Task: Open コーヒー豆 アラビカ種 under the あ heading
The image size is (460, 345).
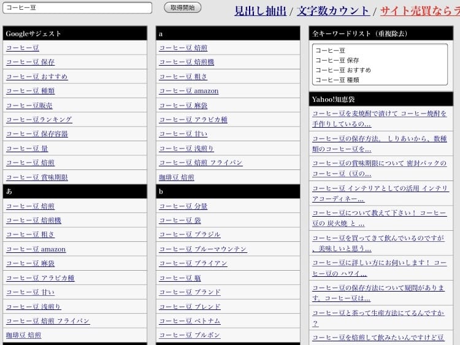Action: pos(40,277)
